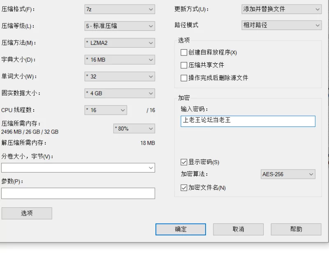Screen dimensions: 329x253
Task: Disable the 加密文件名 encrypt filenames option
Action: (184, 187)
